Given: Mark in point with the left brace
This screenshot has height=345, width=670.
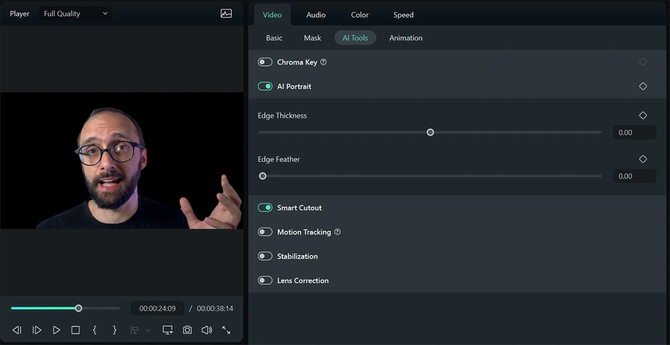Looking at the screenshot, I should (95, 330).
